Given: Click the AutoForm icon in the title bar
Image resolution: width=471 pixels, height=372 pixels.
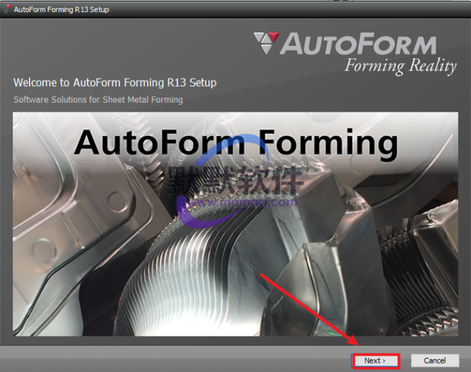Looking at the screenshot, I should click(x=7, y=10).
